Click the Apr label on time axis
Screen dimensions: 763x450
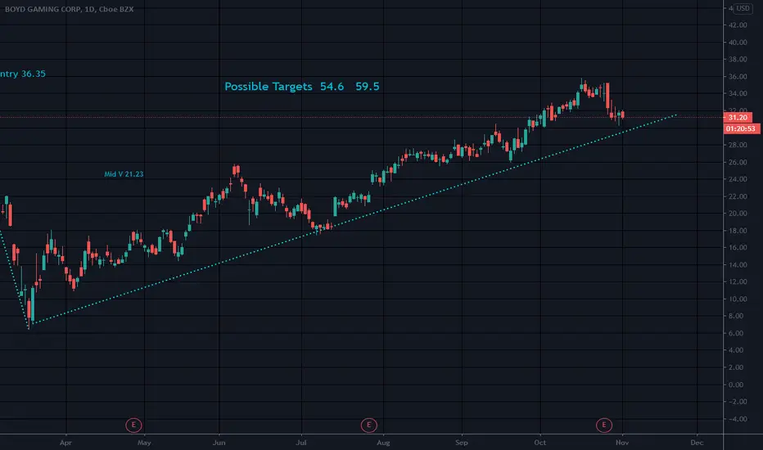click(65, 443)
